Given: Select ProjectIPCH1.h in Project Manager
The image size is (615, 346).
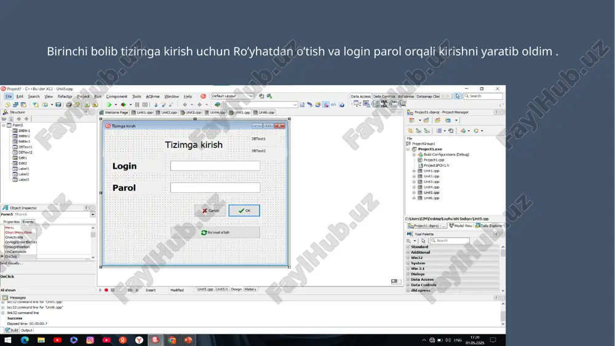Looking at the screenshot, I should pos(436,166).
